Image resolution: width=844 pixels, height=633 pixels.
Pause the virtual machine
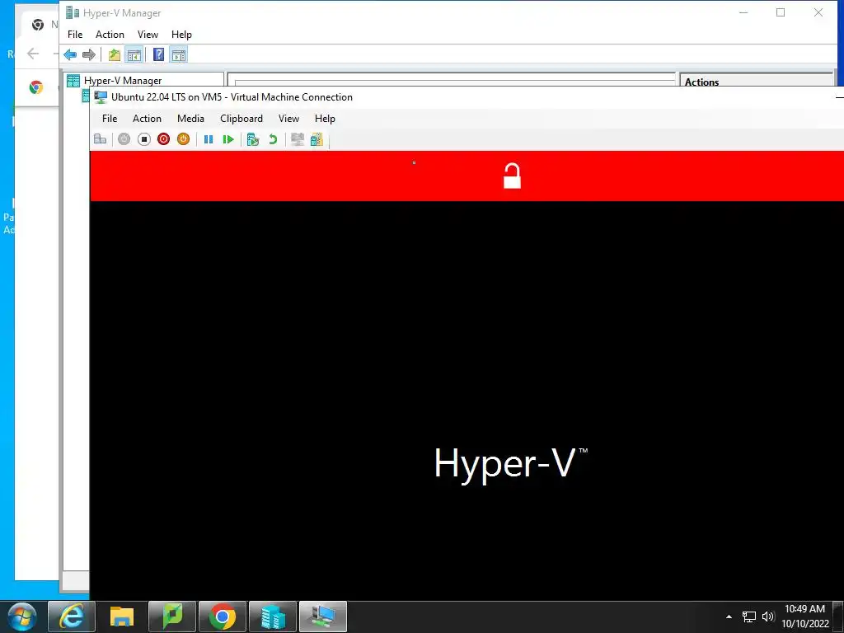pos(209,139)
